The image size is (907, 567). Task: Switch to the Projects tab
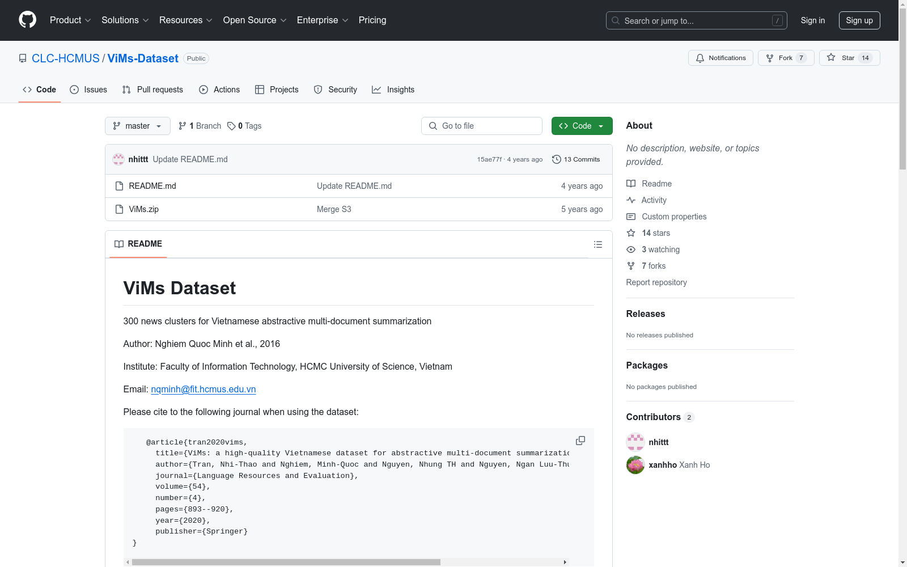click(277, 90)
